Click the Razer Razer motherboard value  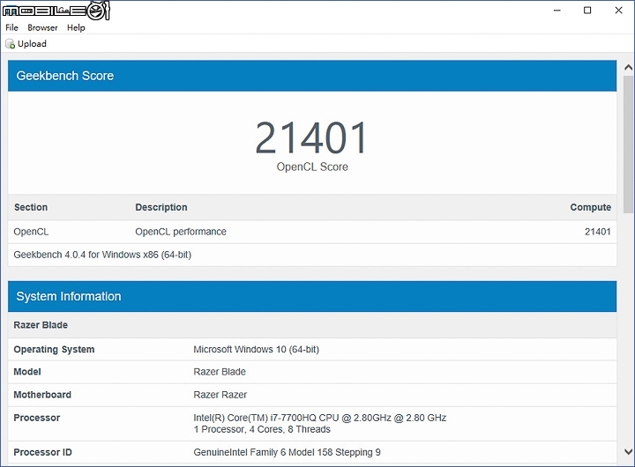(220, 395)
